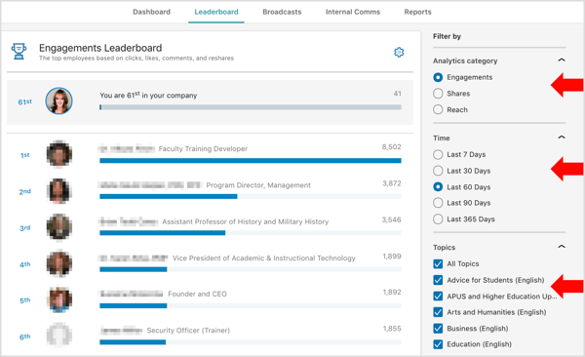The image size is (585, 357).
Task: Click the 6th rank label
Action: pos(25,337)
